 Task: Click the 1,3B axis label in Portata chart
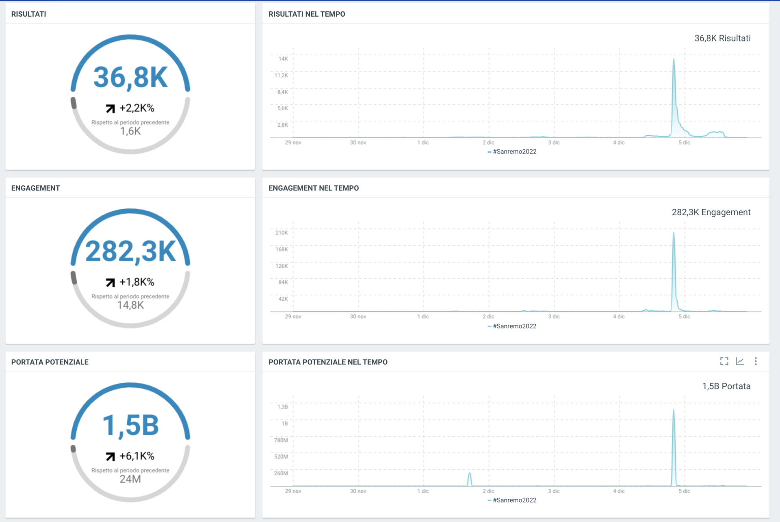[282, 407]
